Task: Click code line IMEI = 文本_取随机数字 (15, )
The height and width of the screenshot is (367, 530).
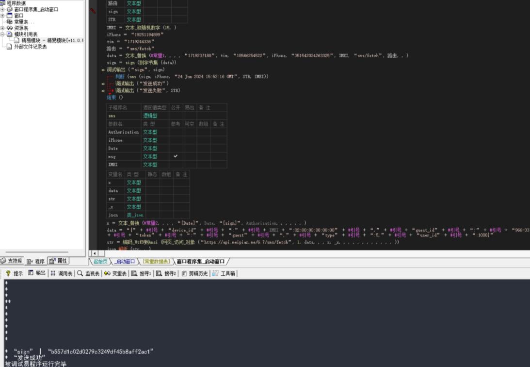Action: [141, 27]
